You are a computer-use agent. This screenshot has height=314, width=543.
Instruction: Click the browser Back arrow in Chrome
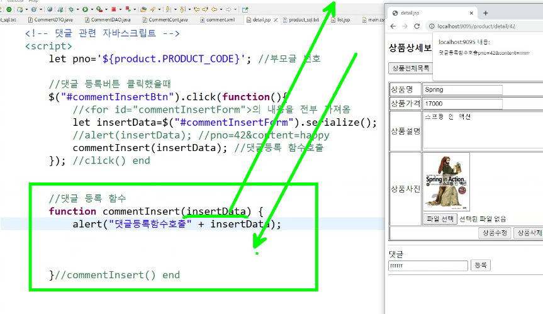pos(393,26)
